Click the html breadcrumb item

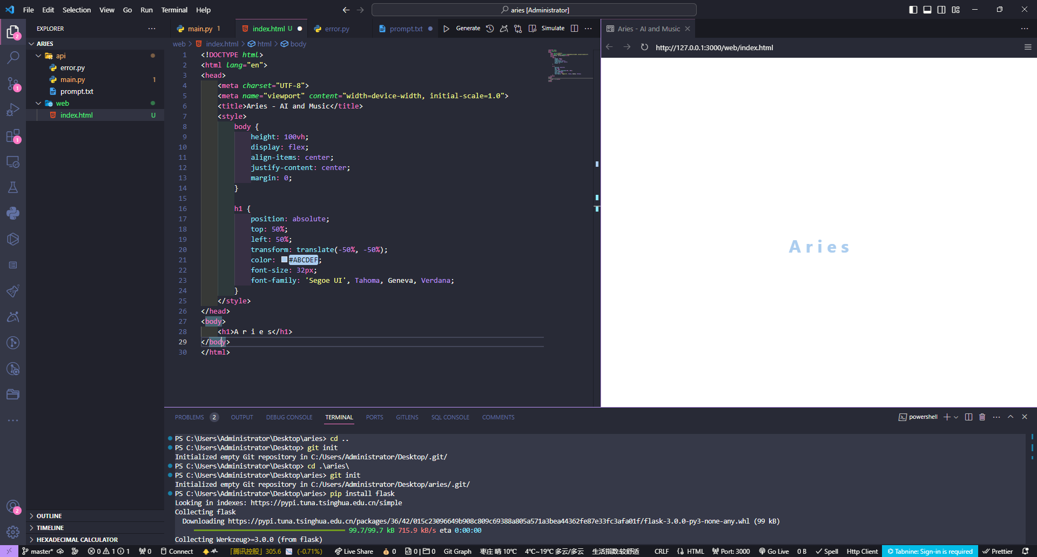(x=260, y=44)
